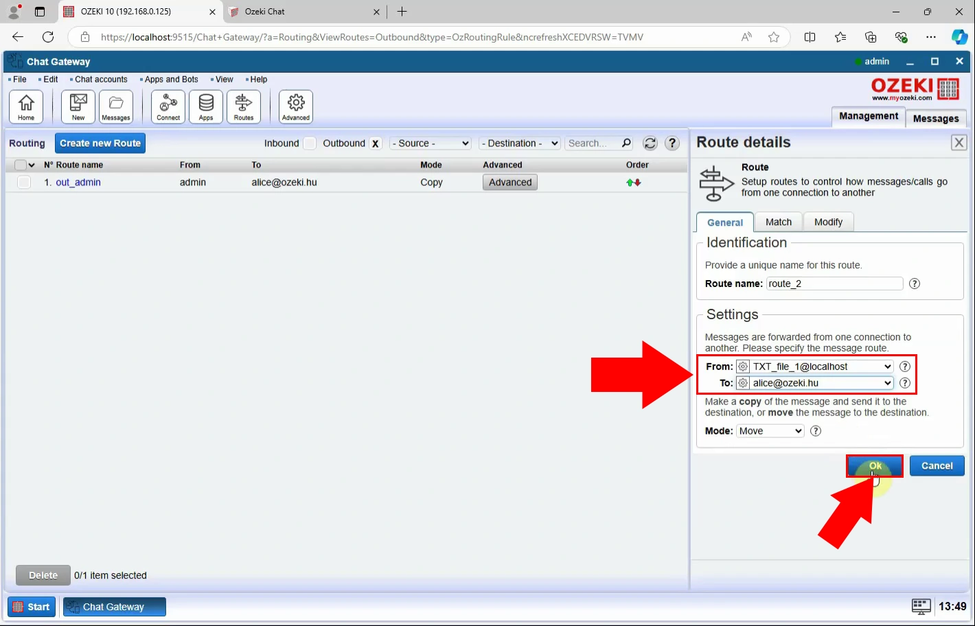
Task: Switch to the Modify tab
Action: point(828,222)
